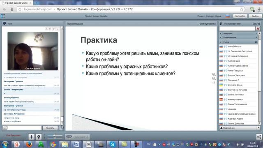Open the share icon at bottom right

[x=259, y=137]
